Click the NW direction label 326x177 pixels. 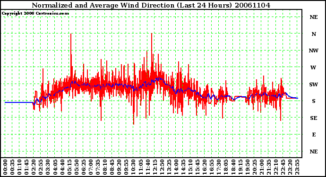click(x=314, y=51)
